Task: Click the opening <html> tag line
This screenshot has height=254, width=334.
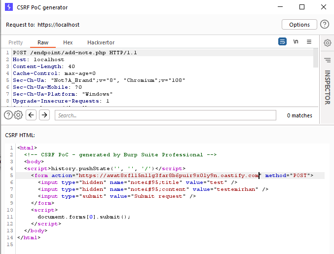Action: tap(27, 148)
